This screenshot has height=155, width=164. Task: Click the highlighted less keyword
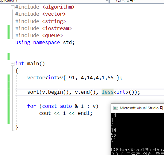(x=108, y=92)
